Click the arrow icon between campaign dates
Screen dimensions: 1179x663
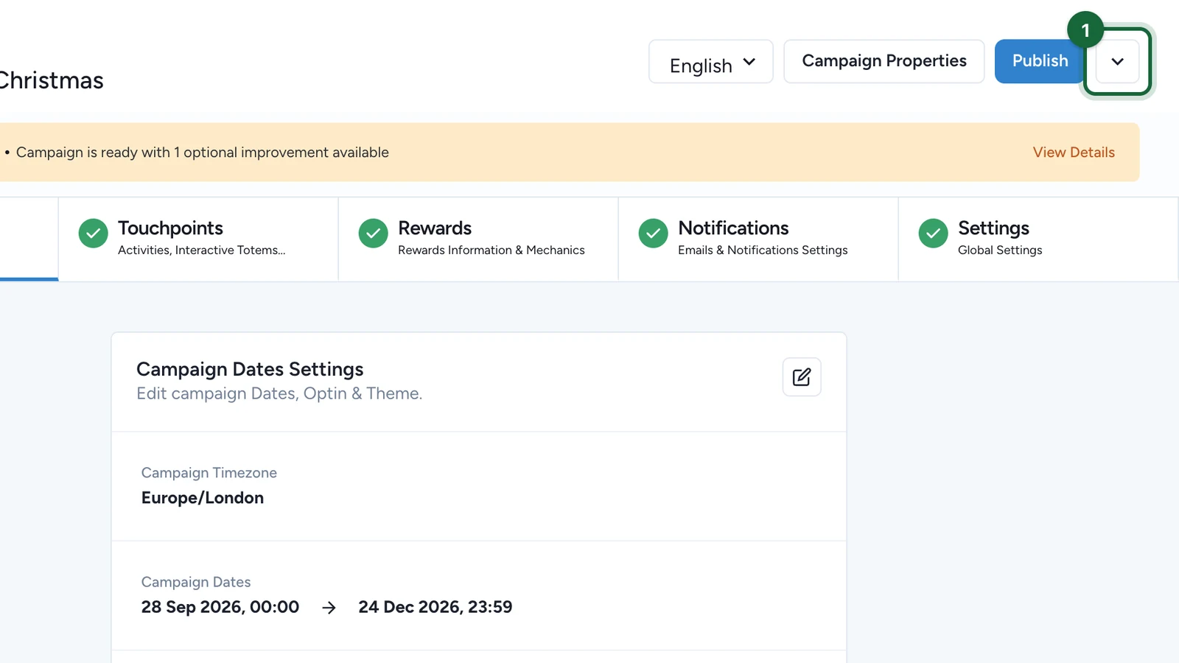click(329, 608)
